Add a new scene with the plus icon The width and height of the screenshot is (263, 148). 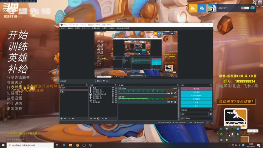click(61, 119)
